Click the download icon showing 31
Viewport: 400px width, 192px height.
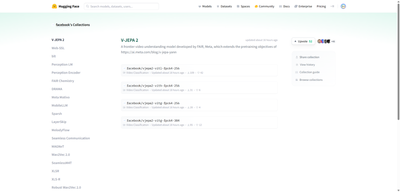[x=189, y=90]
